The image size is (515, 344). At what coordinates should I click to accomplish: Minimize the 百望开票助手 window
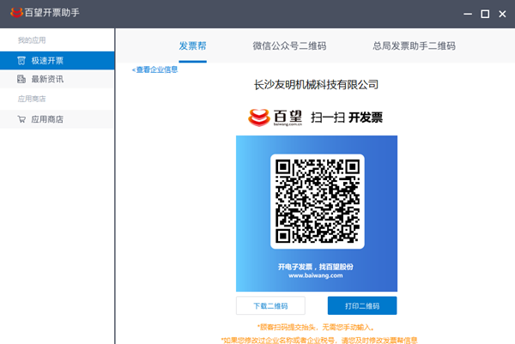pos(468,14)
